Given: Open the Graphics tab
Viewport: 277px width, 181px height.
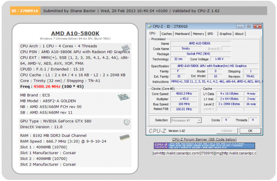Looking at the screenshot, I should [x=226, y=34].
